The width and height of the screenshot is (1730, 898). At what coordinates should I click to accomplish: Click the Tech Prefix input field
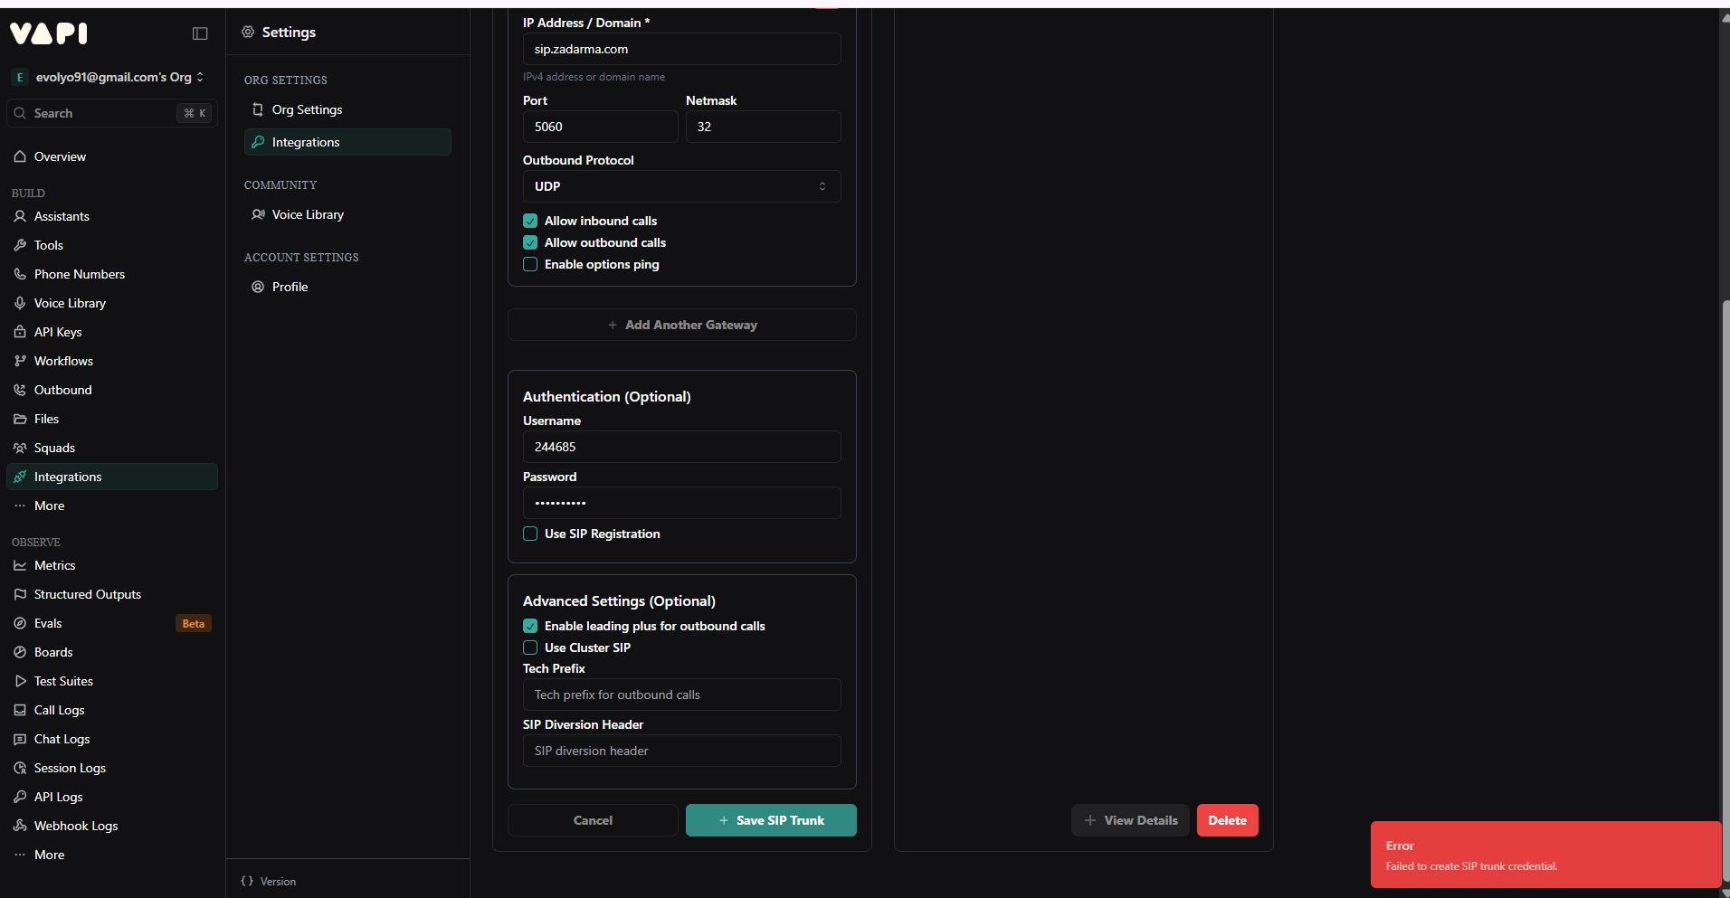pyautogui.click(x=682, y=695)
